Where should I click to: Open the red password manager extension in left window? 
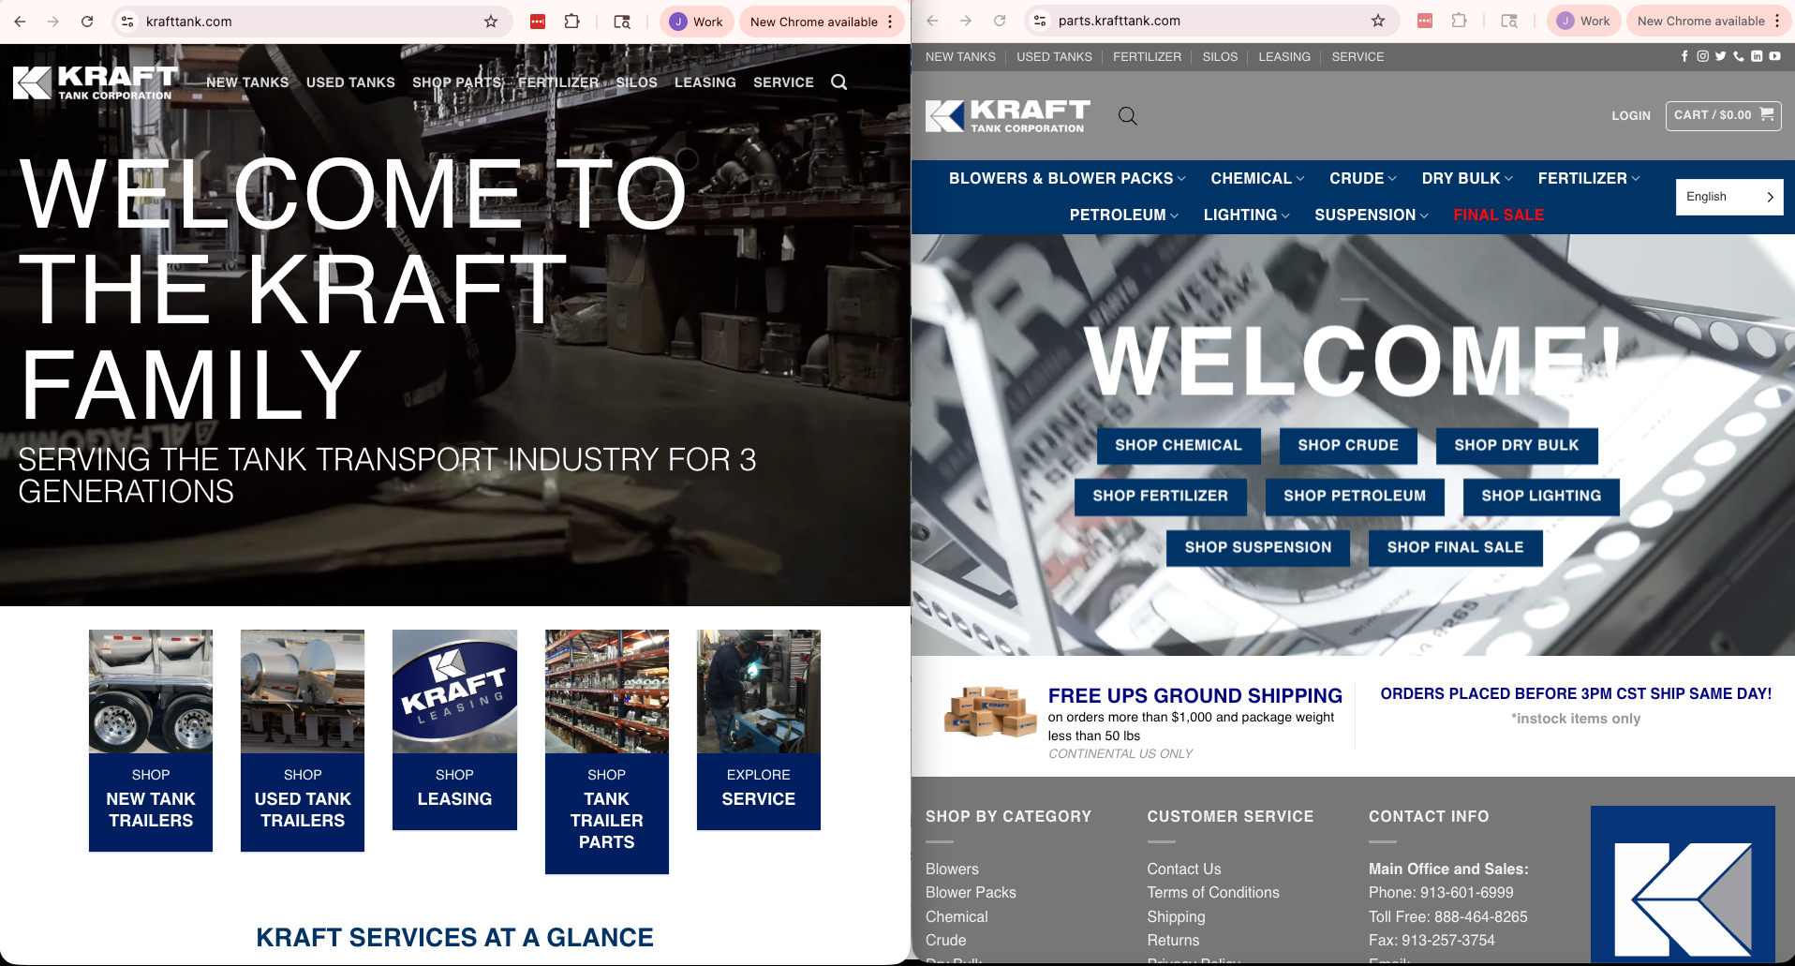click(538, 22)
